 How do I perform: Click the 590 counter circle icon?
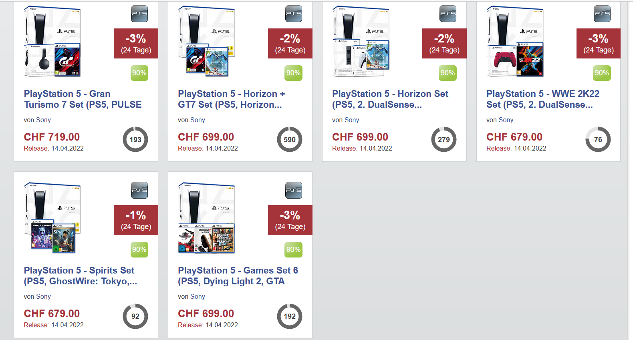point(290,139)
